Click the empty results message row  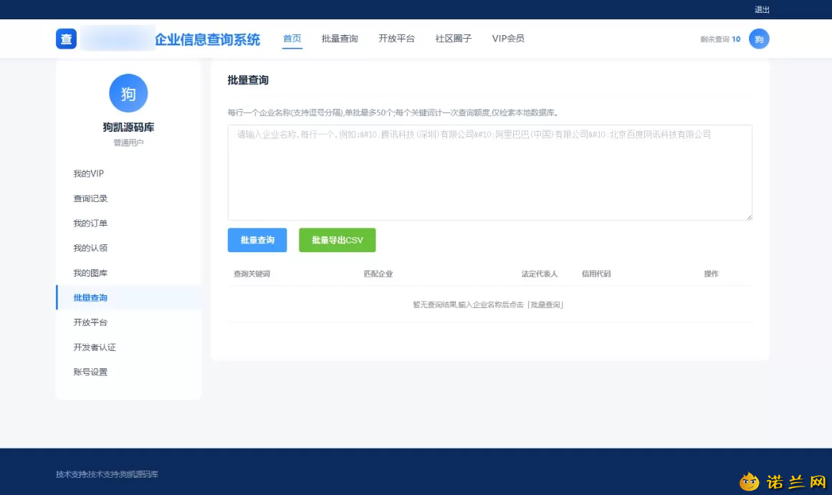(x=489, y=304)
